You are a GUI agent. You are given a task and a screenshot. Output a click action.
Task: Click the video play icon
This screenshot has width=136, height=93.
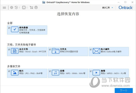pos(96,73)
